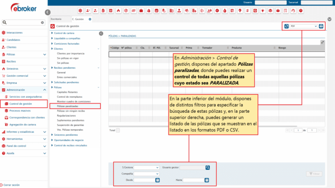
Task: Close the C. Gestión tab
Action: point(90,19)
